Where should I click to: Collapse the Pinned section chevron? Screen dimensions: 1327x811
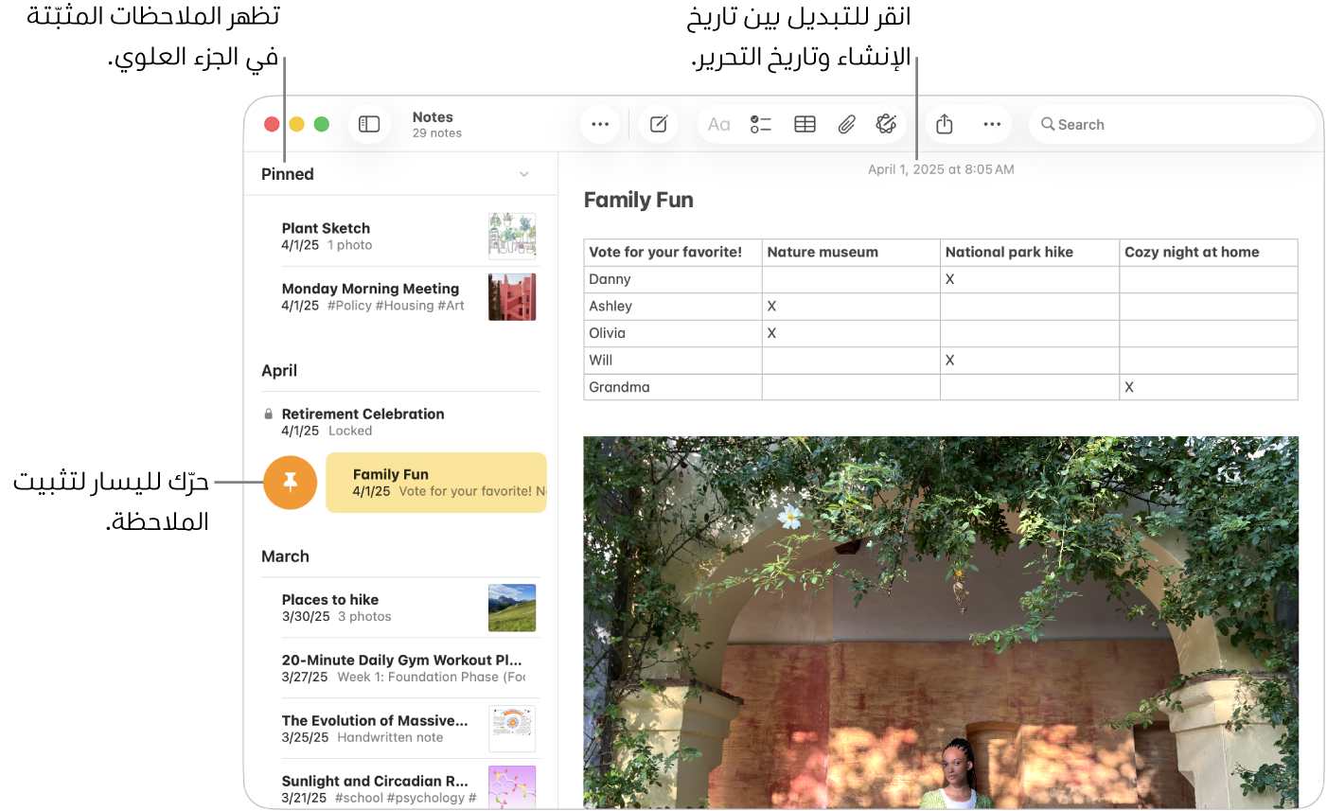click(x=523, y=174)
